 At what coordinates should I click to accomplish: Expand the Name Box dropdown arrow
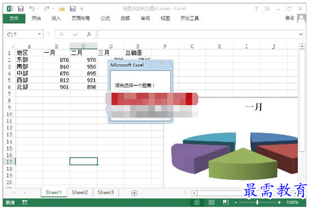click(x=39, y=34)
